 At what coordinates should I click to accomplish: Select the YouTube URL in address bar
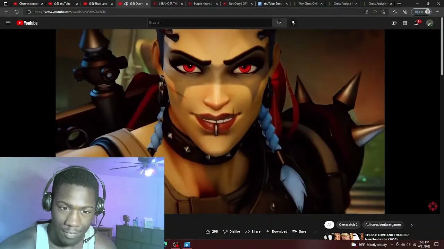tap(70, 12)
